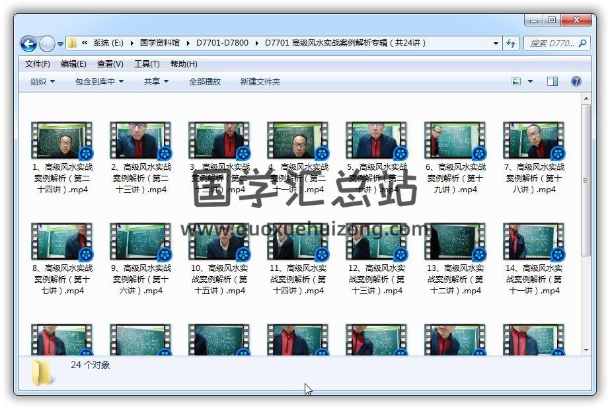The width and height of the screenshot is (610, 409).
Task: Open the 共享 dropdown menu
Action: pyautogui.click(x=156, y=81)
